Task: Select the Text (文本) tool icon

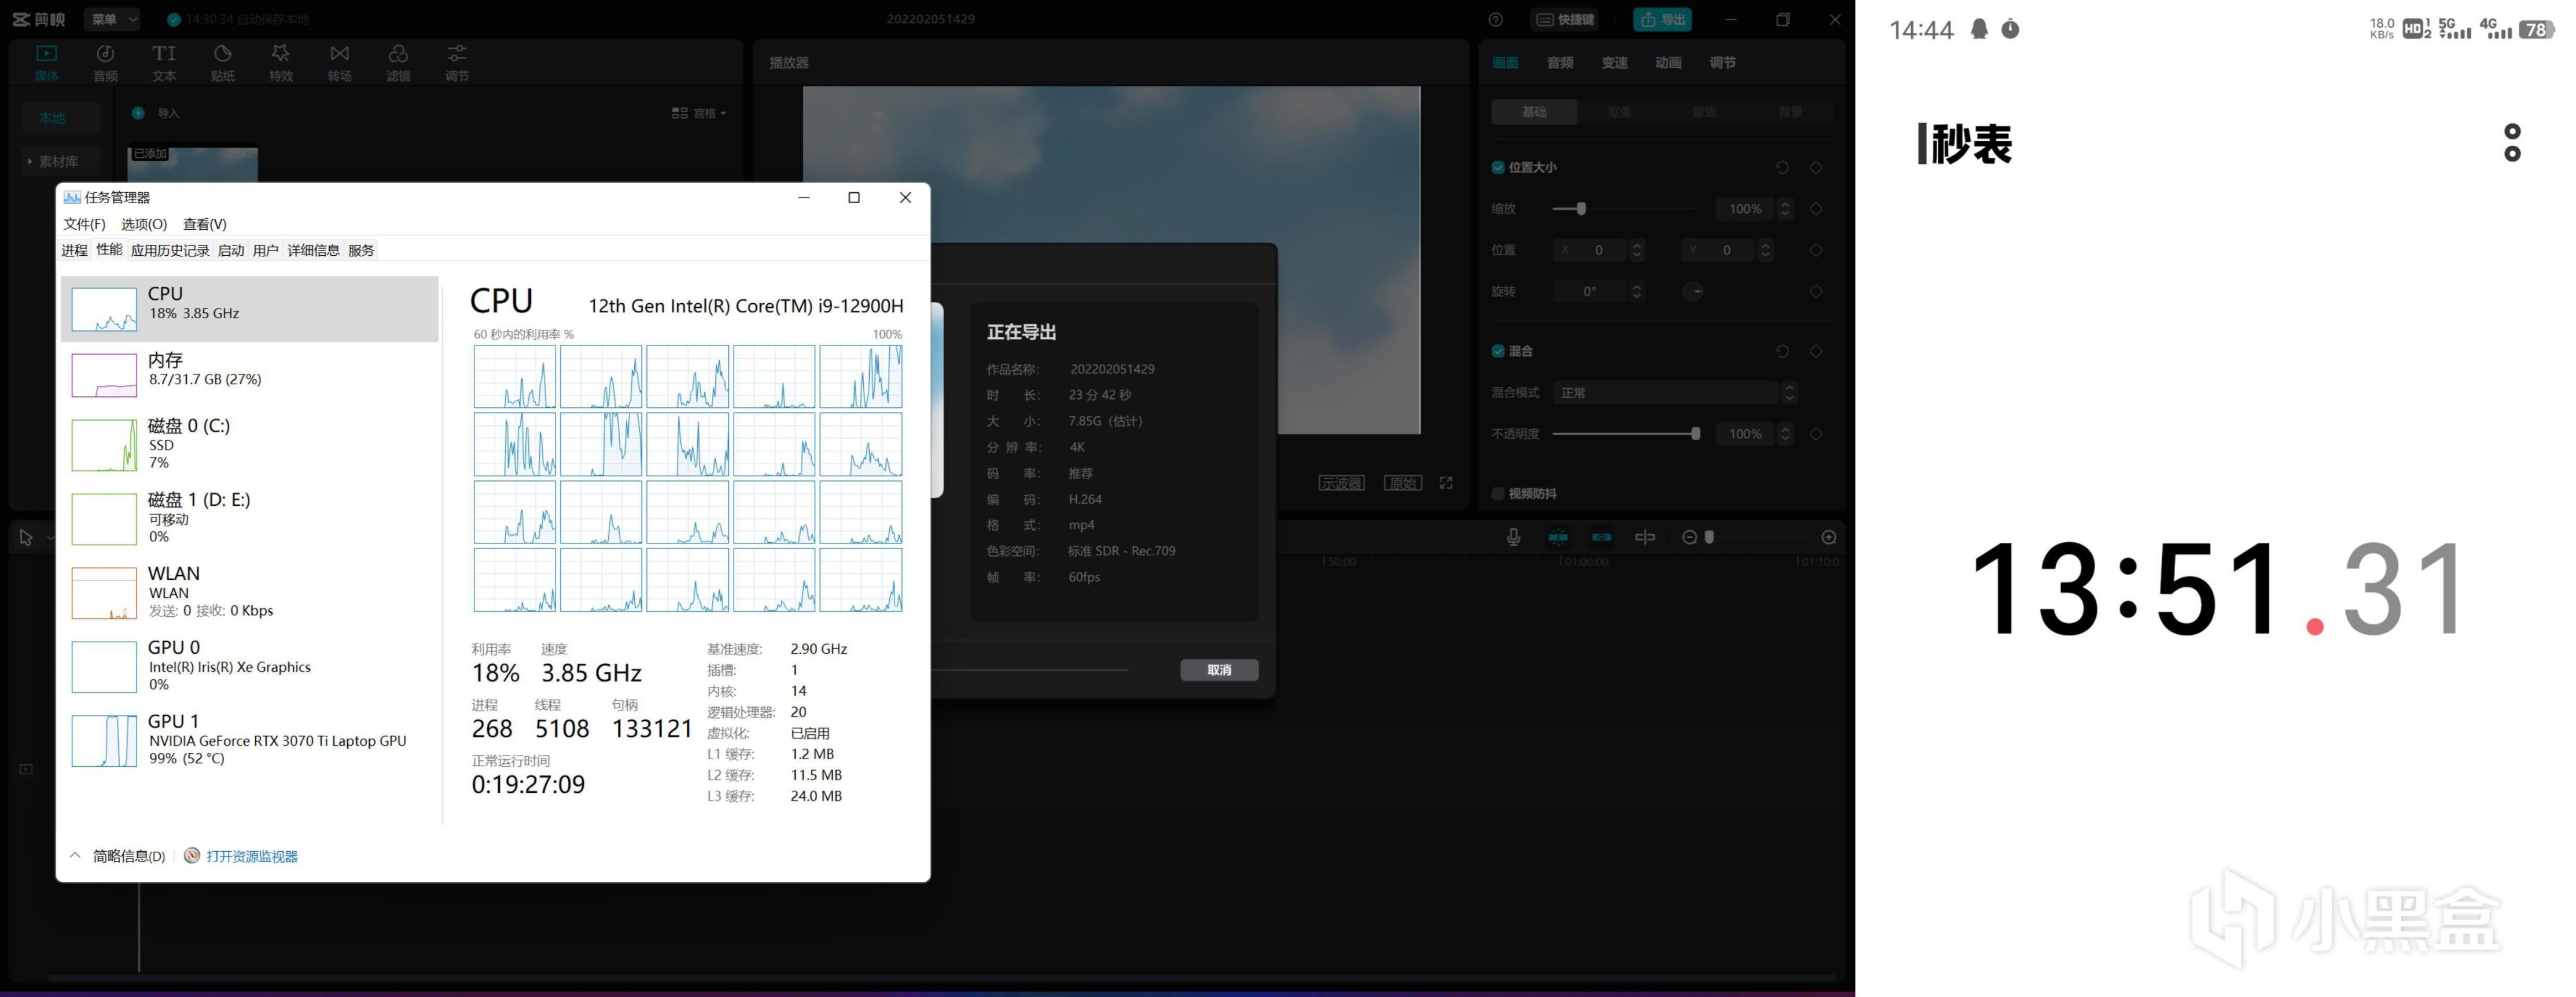Action: point(164,61)
